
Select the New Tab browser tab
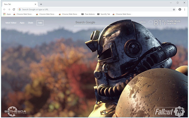(x=20, y=4)
